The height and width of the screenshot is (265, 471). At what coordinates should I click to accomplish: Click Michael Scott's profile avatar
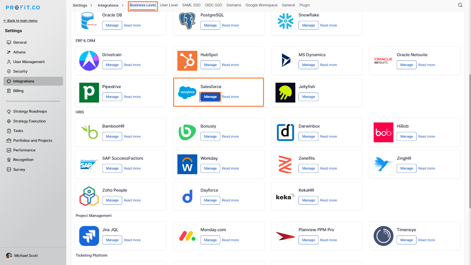(9, 256)
